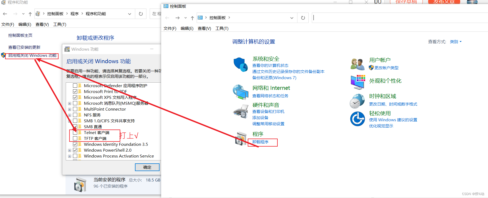Click Control Panel icon in address bar
This screenshot has width=488, height=198.
tap(200, 18)
